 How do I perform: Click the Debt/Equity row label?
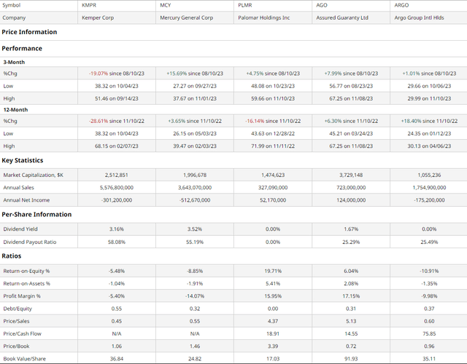point(18,309)
